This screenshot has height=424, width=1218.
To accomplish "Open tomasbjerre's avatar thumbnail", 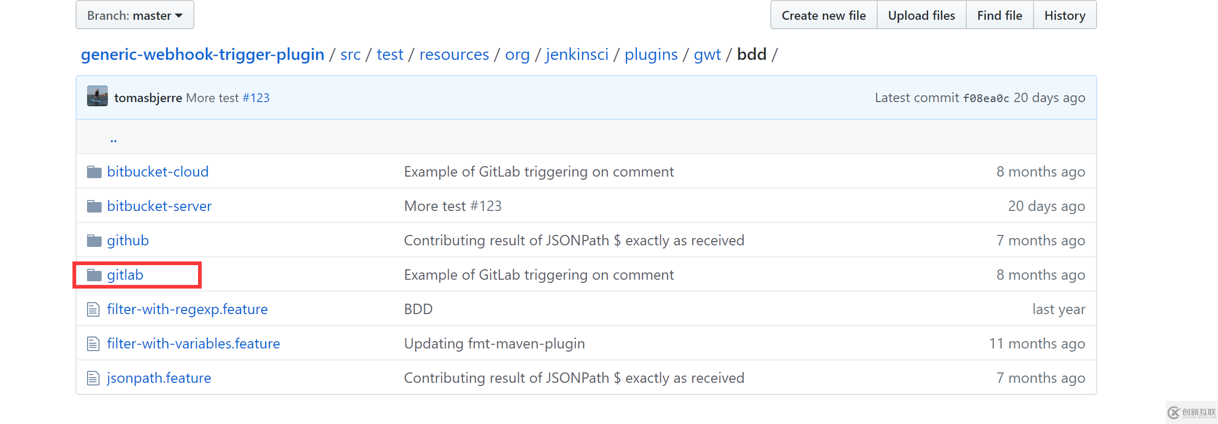I will click(97, 96).
